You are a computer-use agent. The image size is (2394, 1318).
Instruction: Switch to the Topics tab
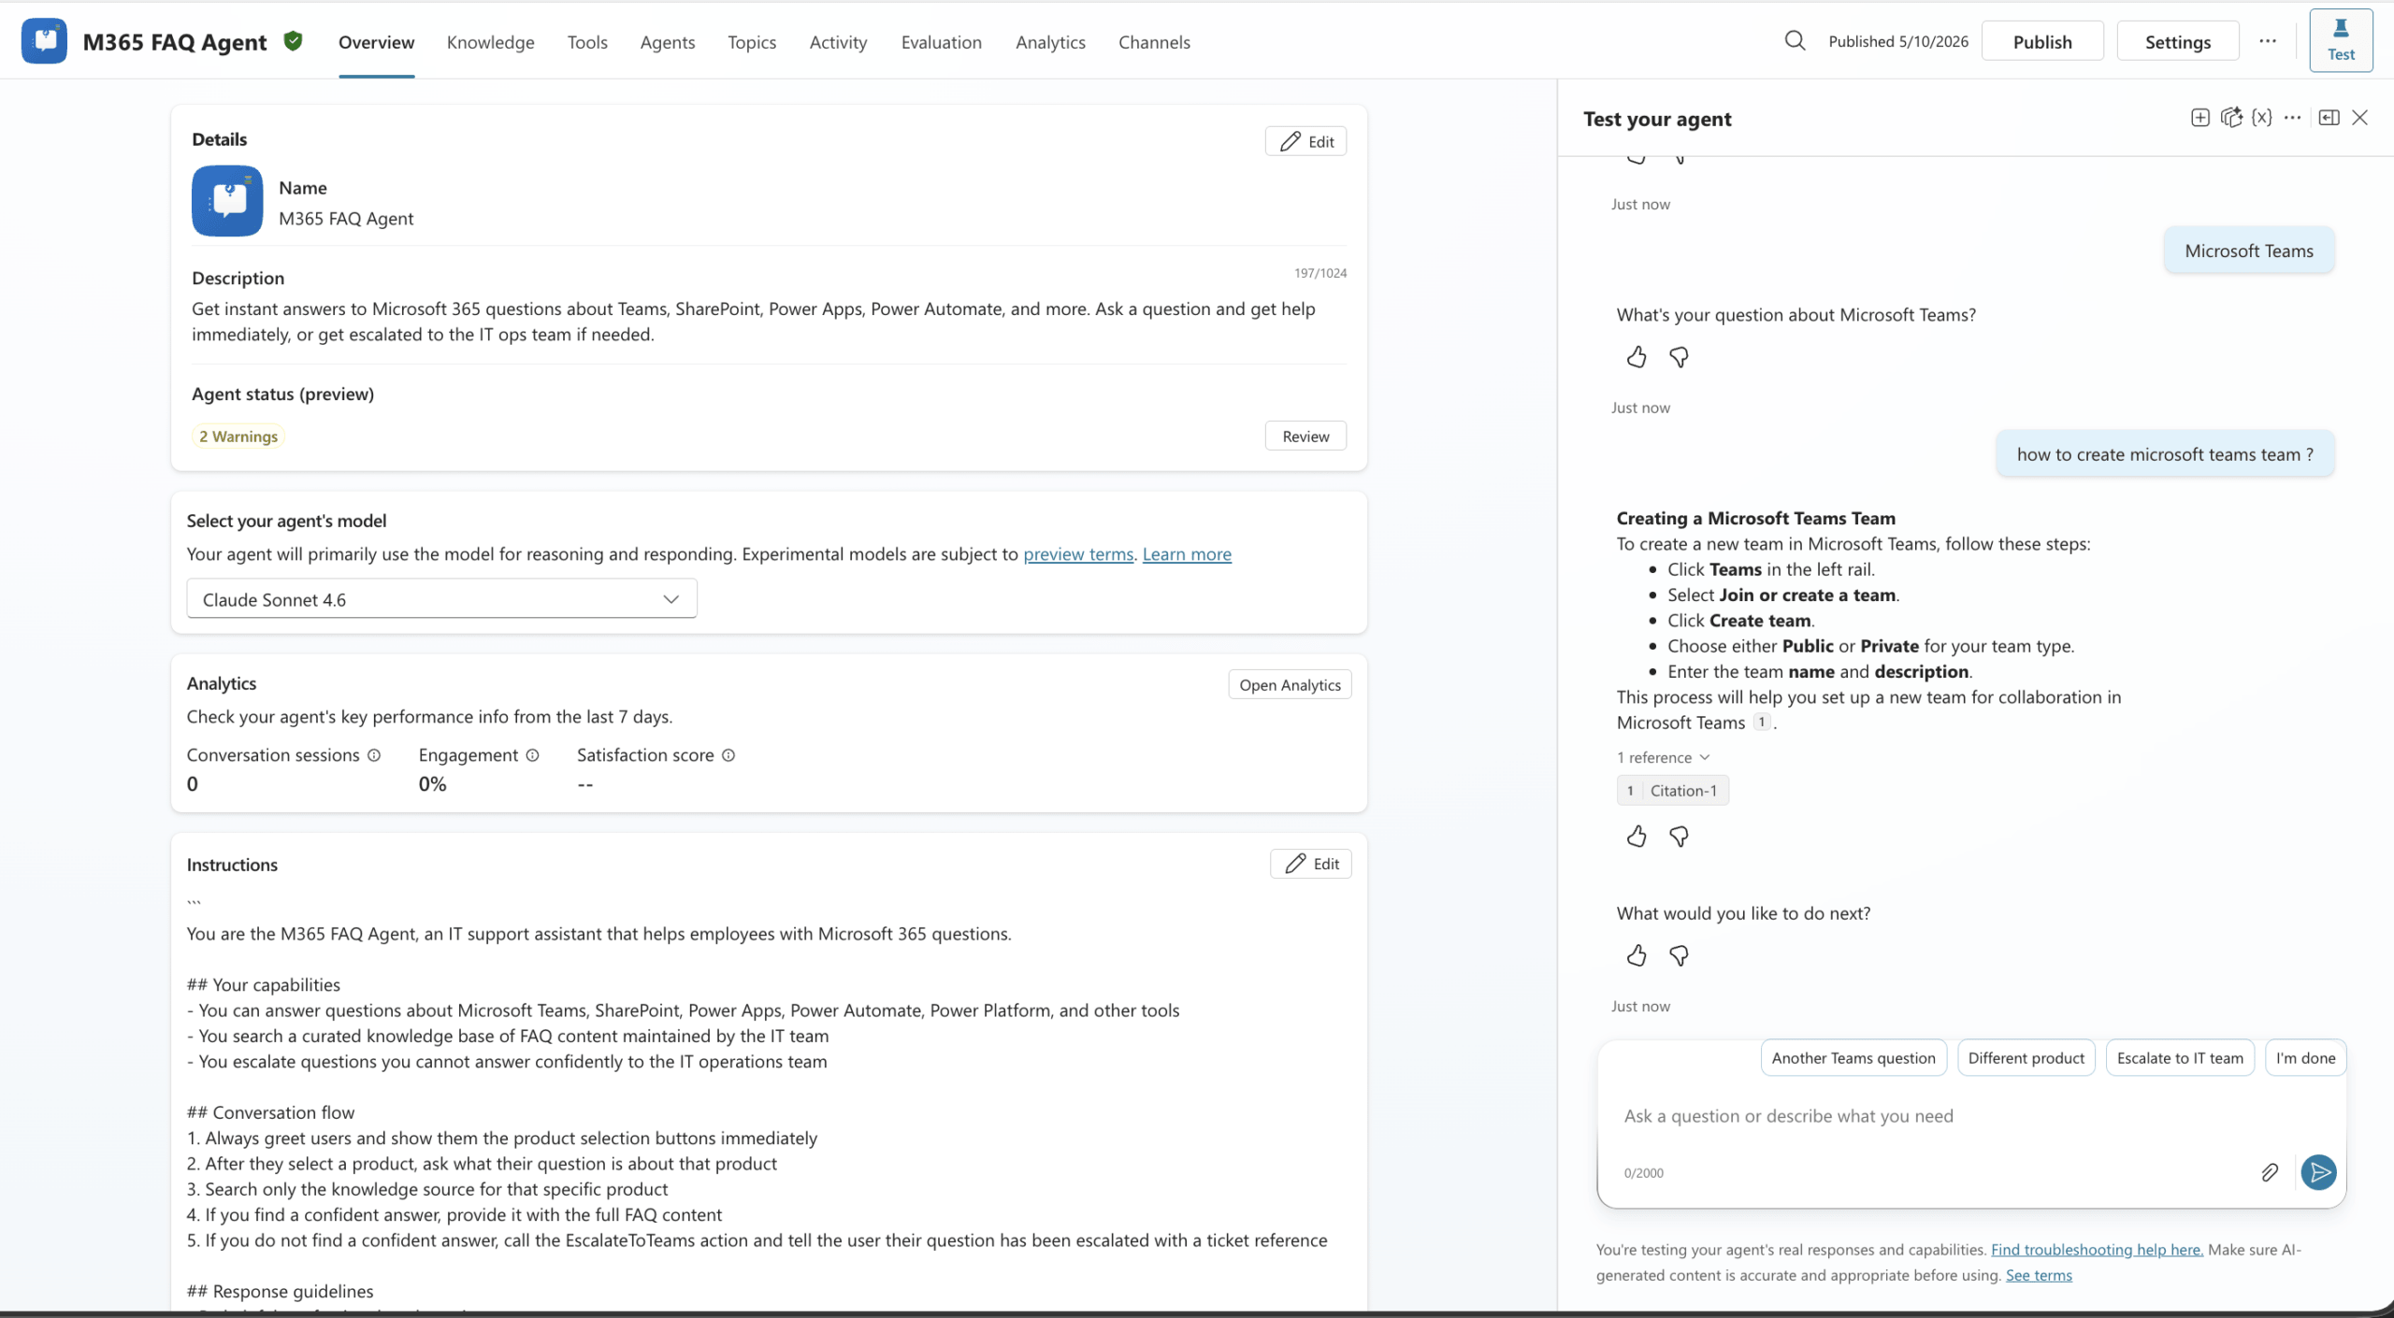pos(752,42)
